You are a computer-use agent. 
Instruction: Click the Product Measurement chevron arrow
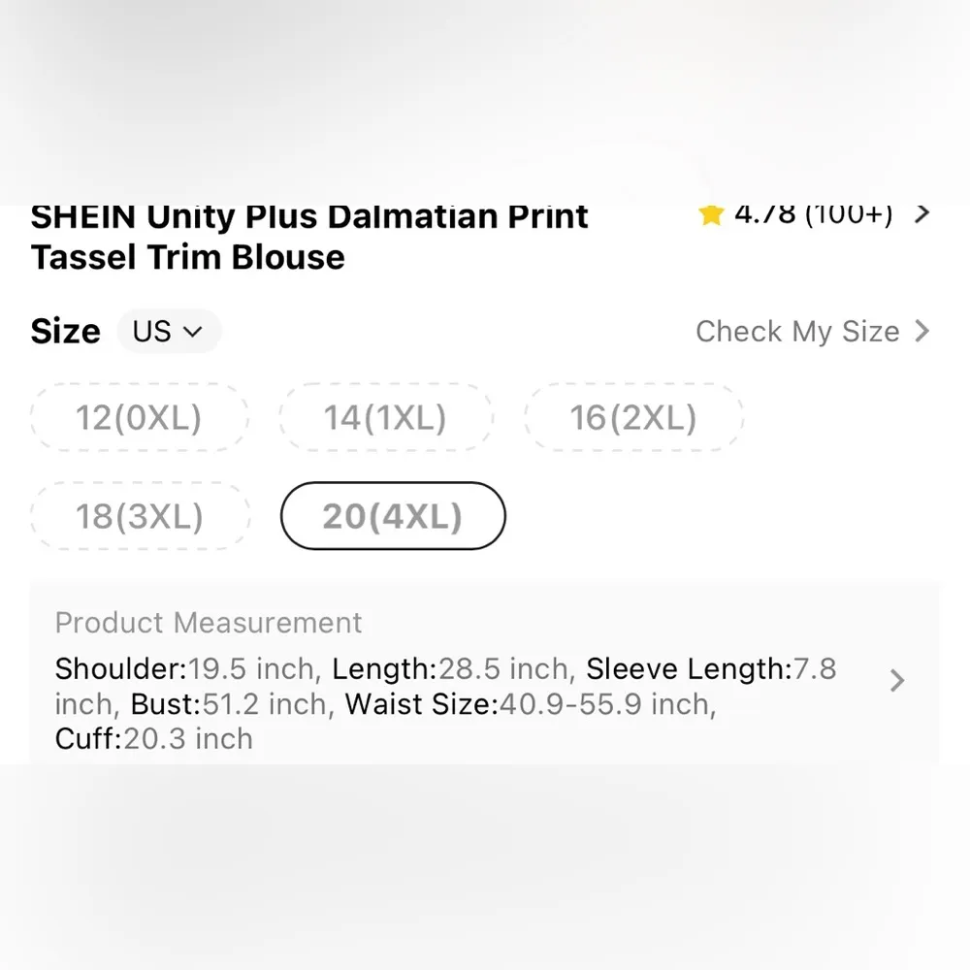coord(896,681)
